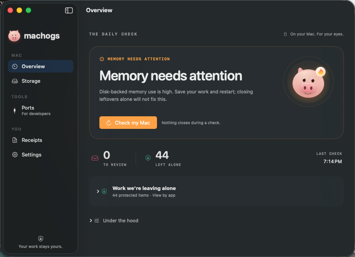Click the red close window button
The image size is (355, 257).
tap(10, 10)
